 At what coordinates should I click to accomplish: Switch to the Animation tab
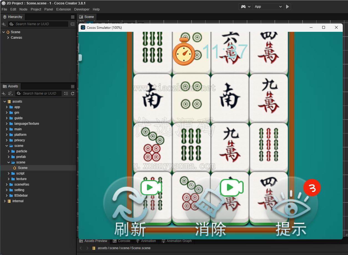coord(146,241)
